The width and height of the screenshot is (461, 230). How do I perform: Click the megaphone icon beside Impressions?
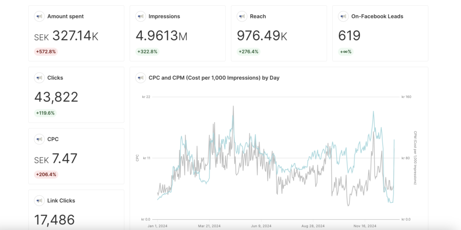(x=140, y=17)
